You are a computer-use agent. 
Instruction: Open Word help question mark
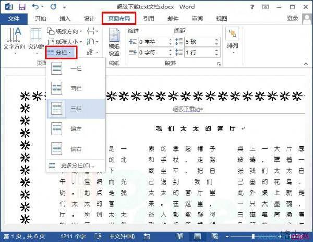point(252,7)
